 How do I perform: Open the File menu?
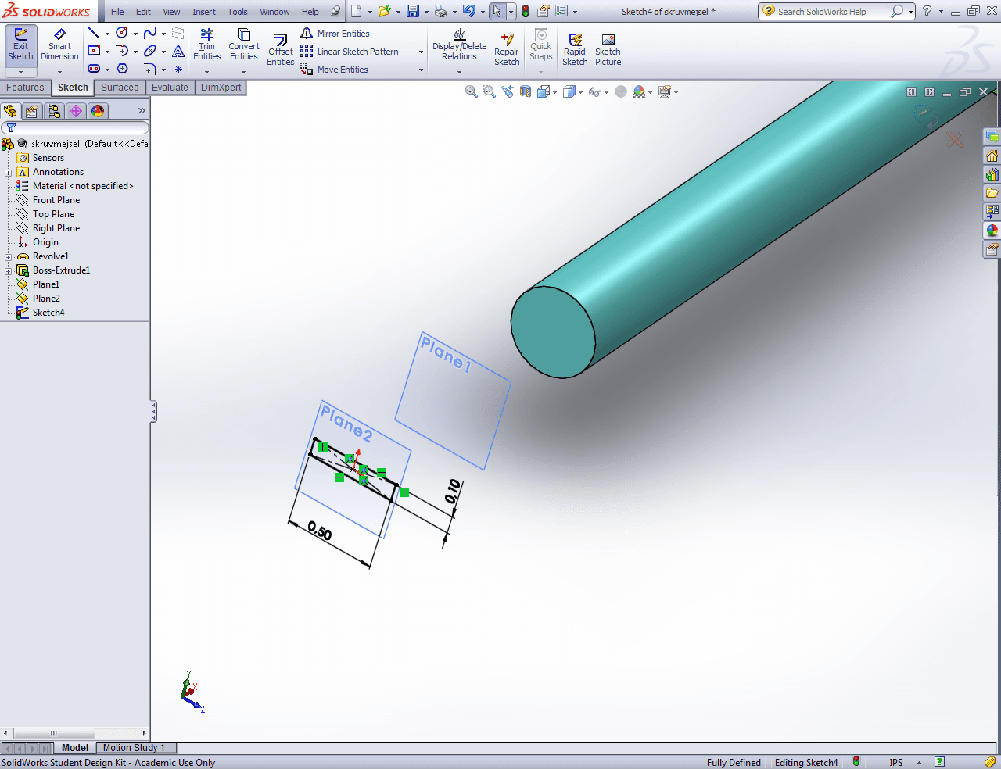click(x=117, y=12)
